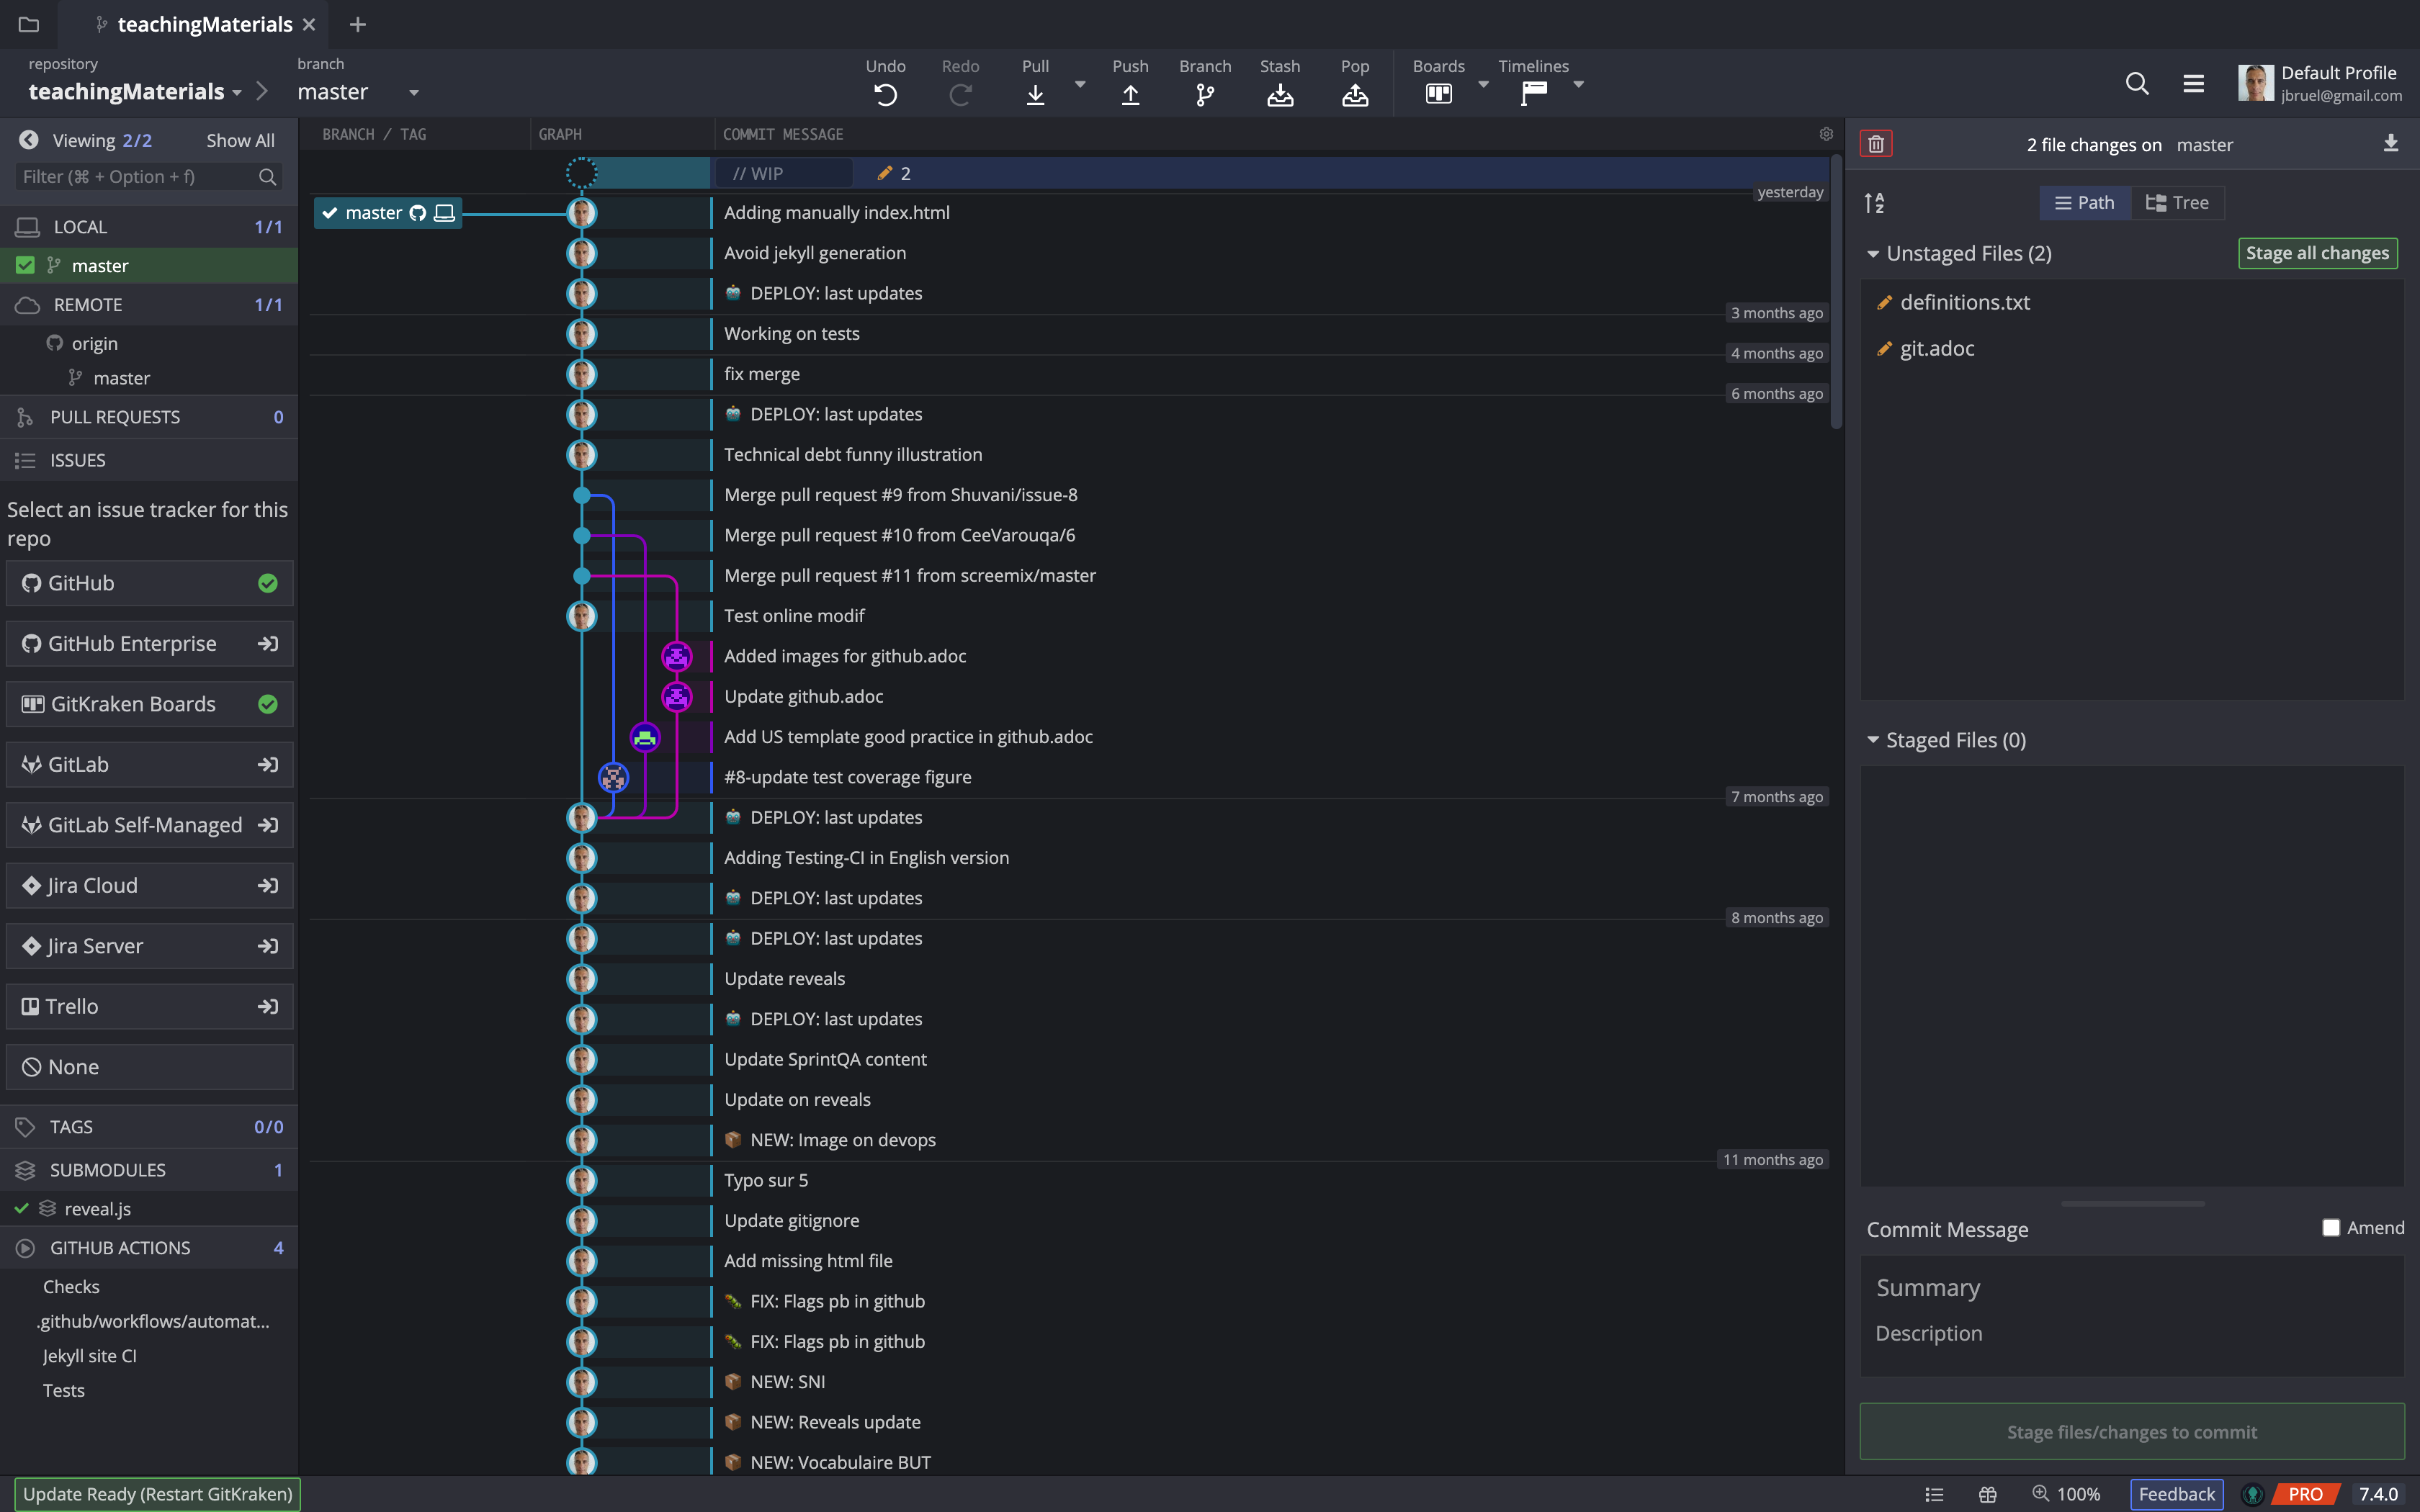Click Update Ready (Restart GitKraken)

click(157, 1493)
